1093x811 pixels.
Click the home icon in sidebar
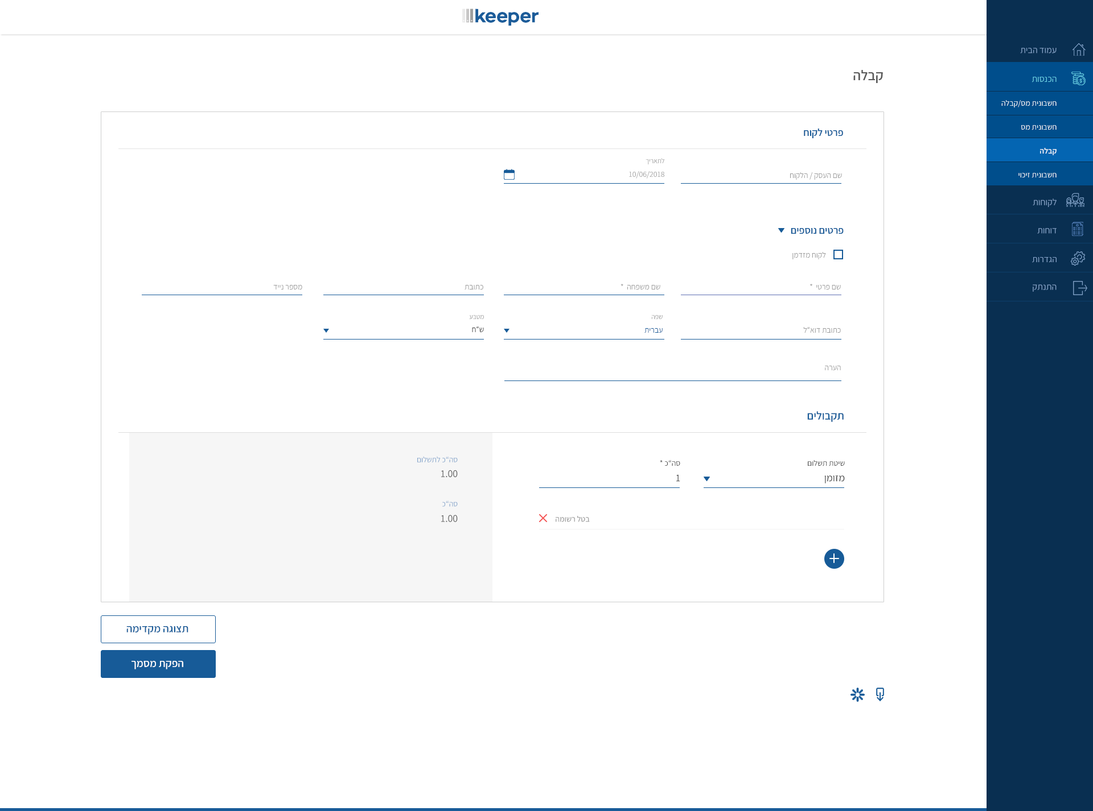pyautogui.click(x=1078, y=50)
